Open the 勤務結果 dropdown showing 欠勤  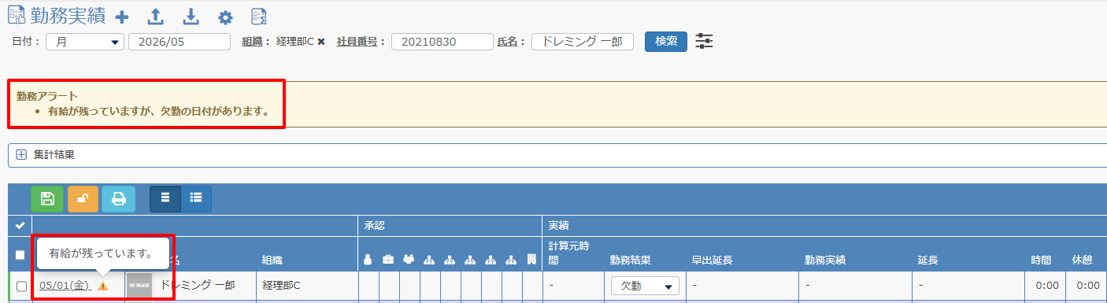pyautogui.click(x=645, y=286)
